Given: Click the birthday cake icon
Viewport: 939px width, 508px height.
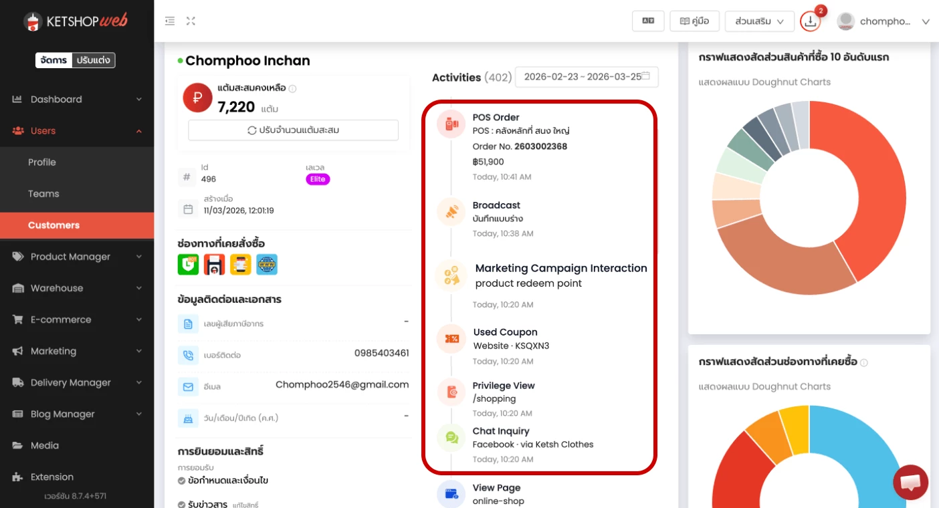Looking at the screenshot, I should click(x=188, y=418).
